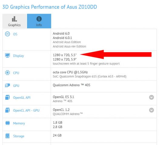Select the Memory row label
This screenshot has width=159, height=145.
coord(19,123)
